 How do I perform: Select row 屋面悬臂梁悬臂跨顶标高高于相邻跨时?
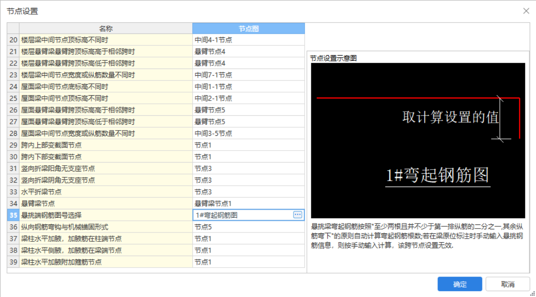106,110
